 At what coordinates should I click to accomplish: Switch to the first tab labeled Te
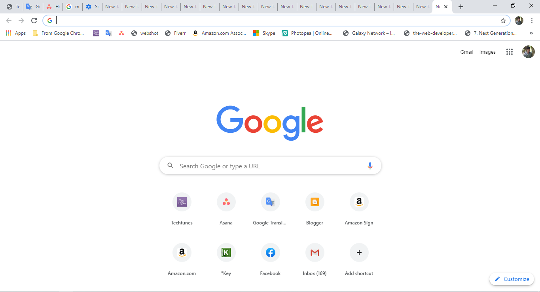tap(13, 7)
